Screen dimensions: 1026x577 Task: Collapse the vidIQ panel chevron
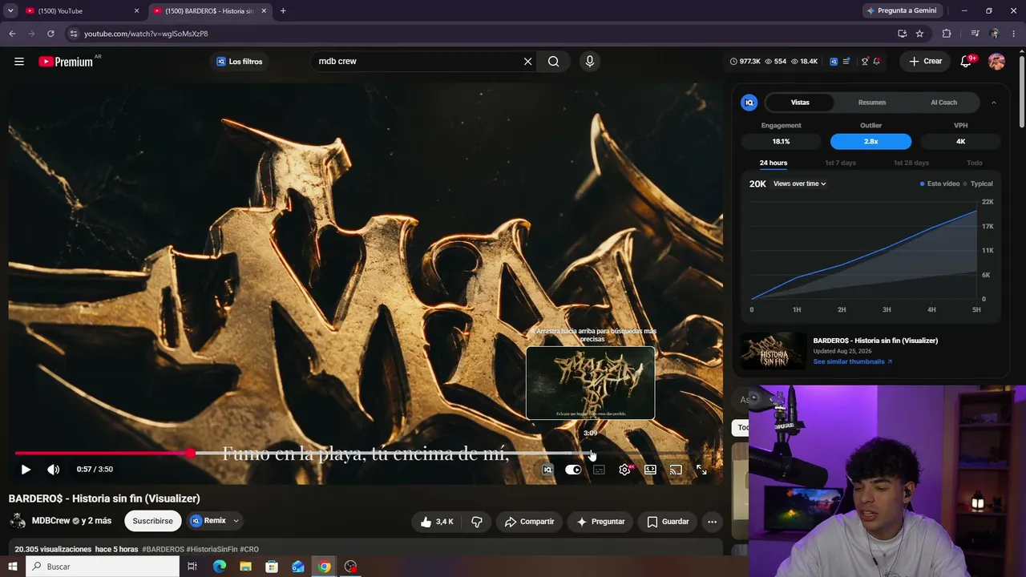(x=994, y=103)
